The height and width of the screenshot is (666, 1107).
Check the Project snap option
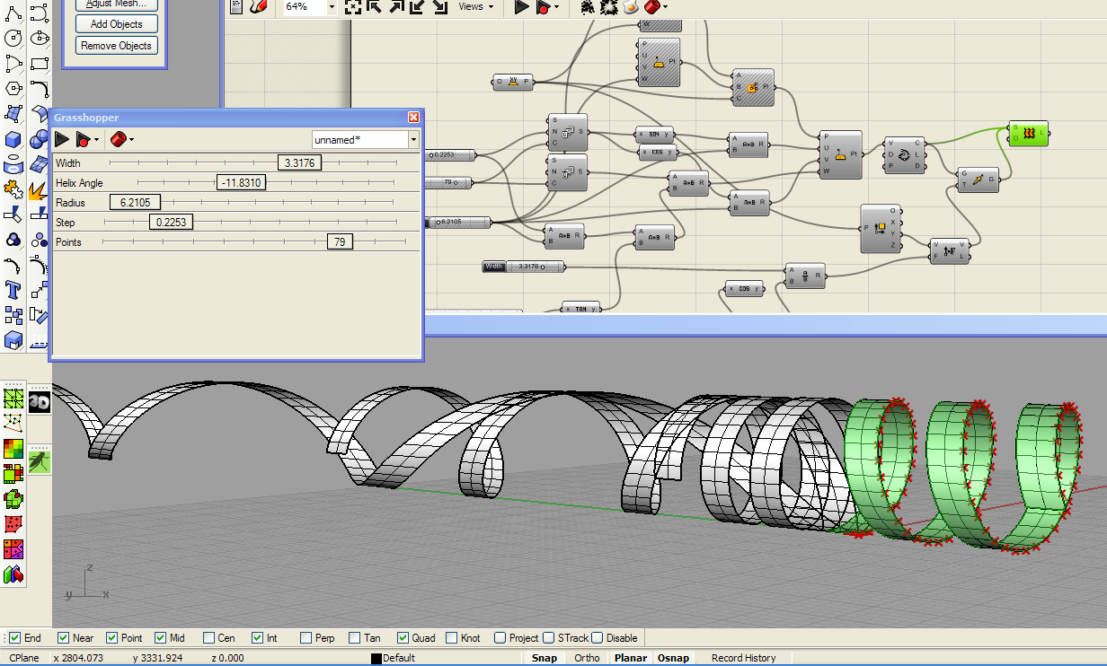(x=500, y=638)
